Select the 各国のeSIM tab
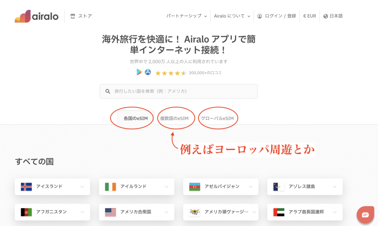The width and height of the screenshot is (378, 226). coord(135,118)
